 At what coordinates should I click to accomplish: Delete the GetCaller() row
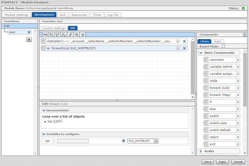(x=184, y=41)
